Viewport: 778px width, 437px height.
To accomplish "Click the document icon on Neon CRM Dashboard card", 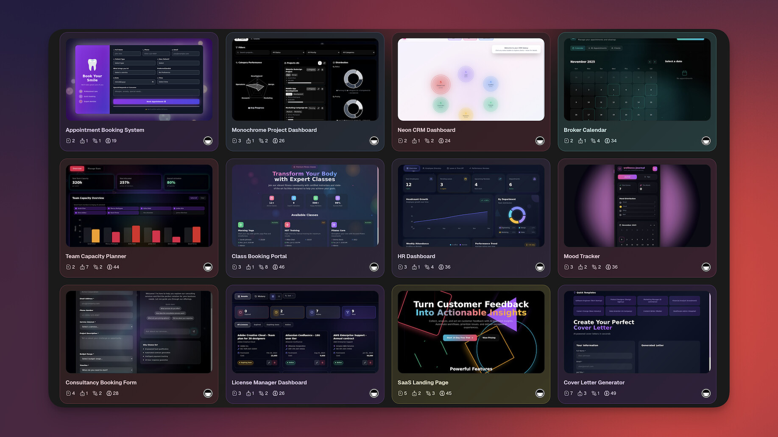I will (x=400, y=141).
